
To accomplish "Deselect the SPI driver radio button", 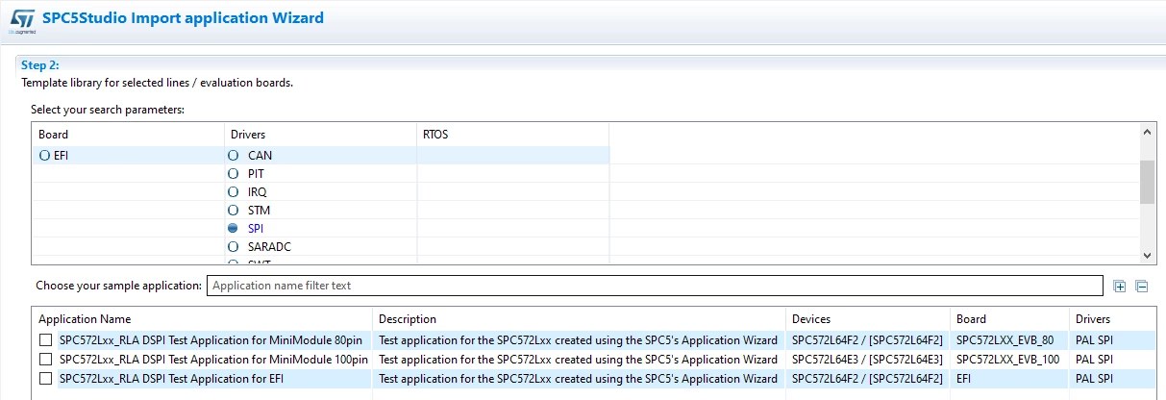I will tap(233, 229).
